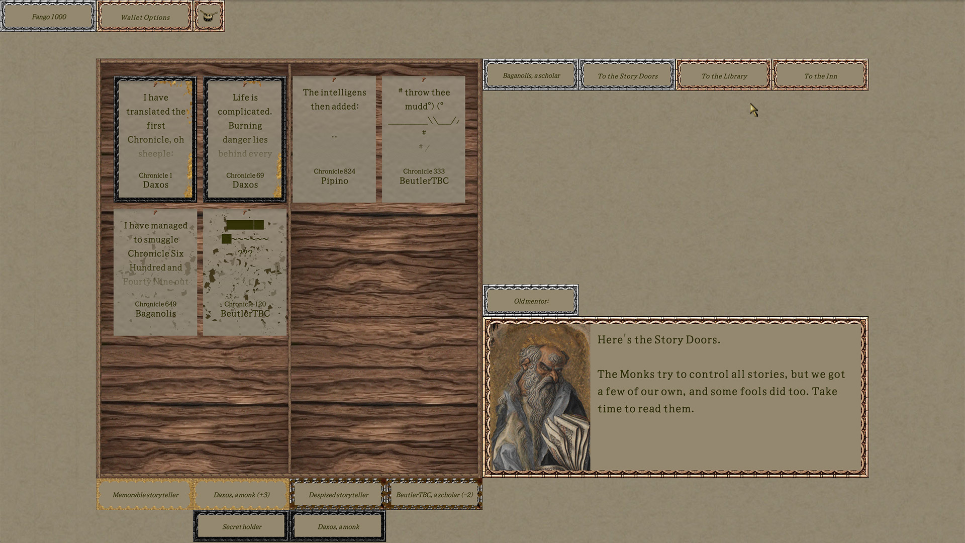Go to the Inn
Screen dimensions: 965x543
[820, 75]
